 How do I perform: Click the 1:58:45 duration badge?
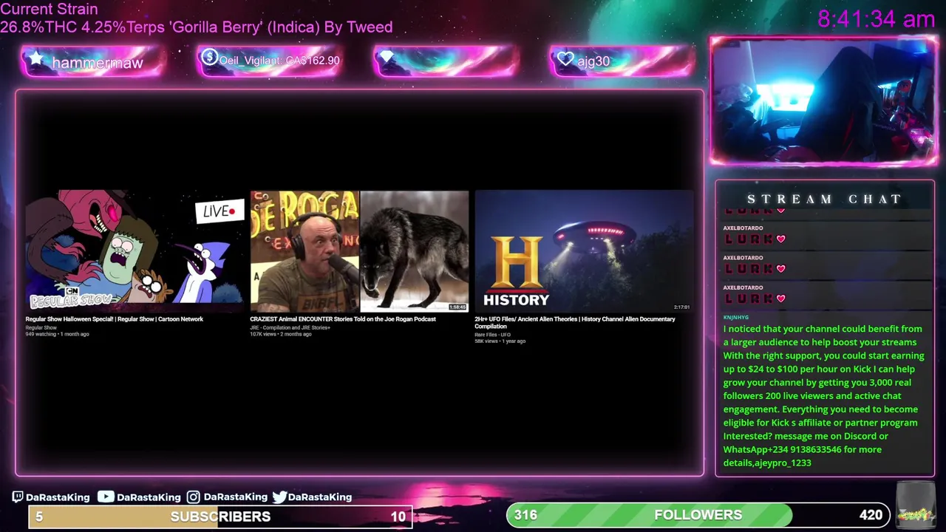457,307
